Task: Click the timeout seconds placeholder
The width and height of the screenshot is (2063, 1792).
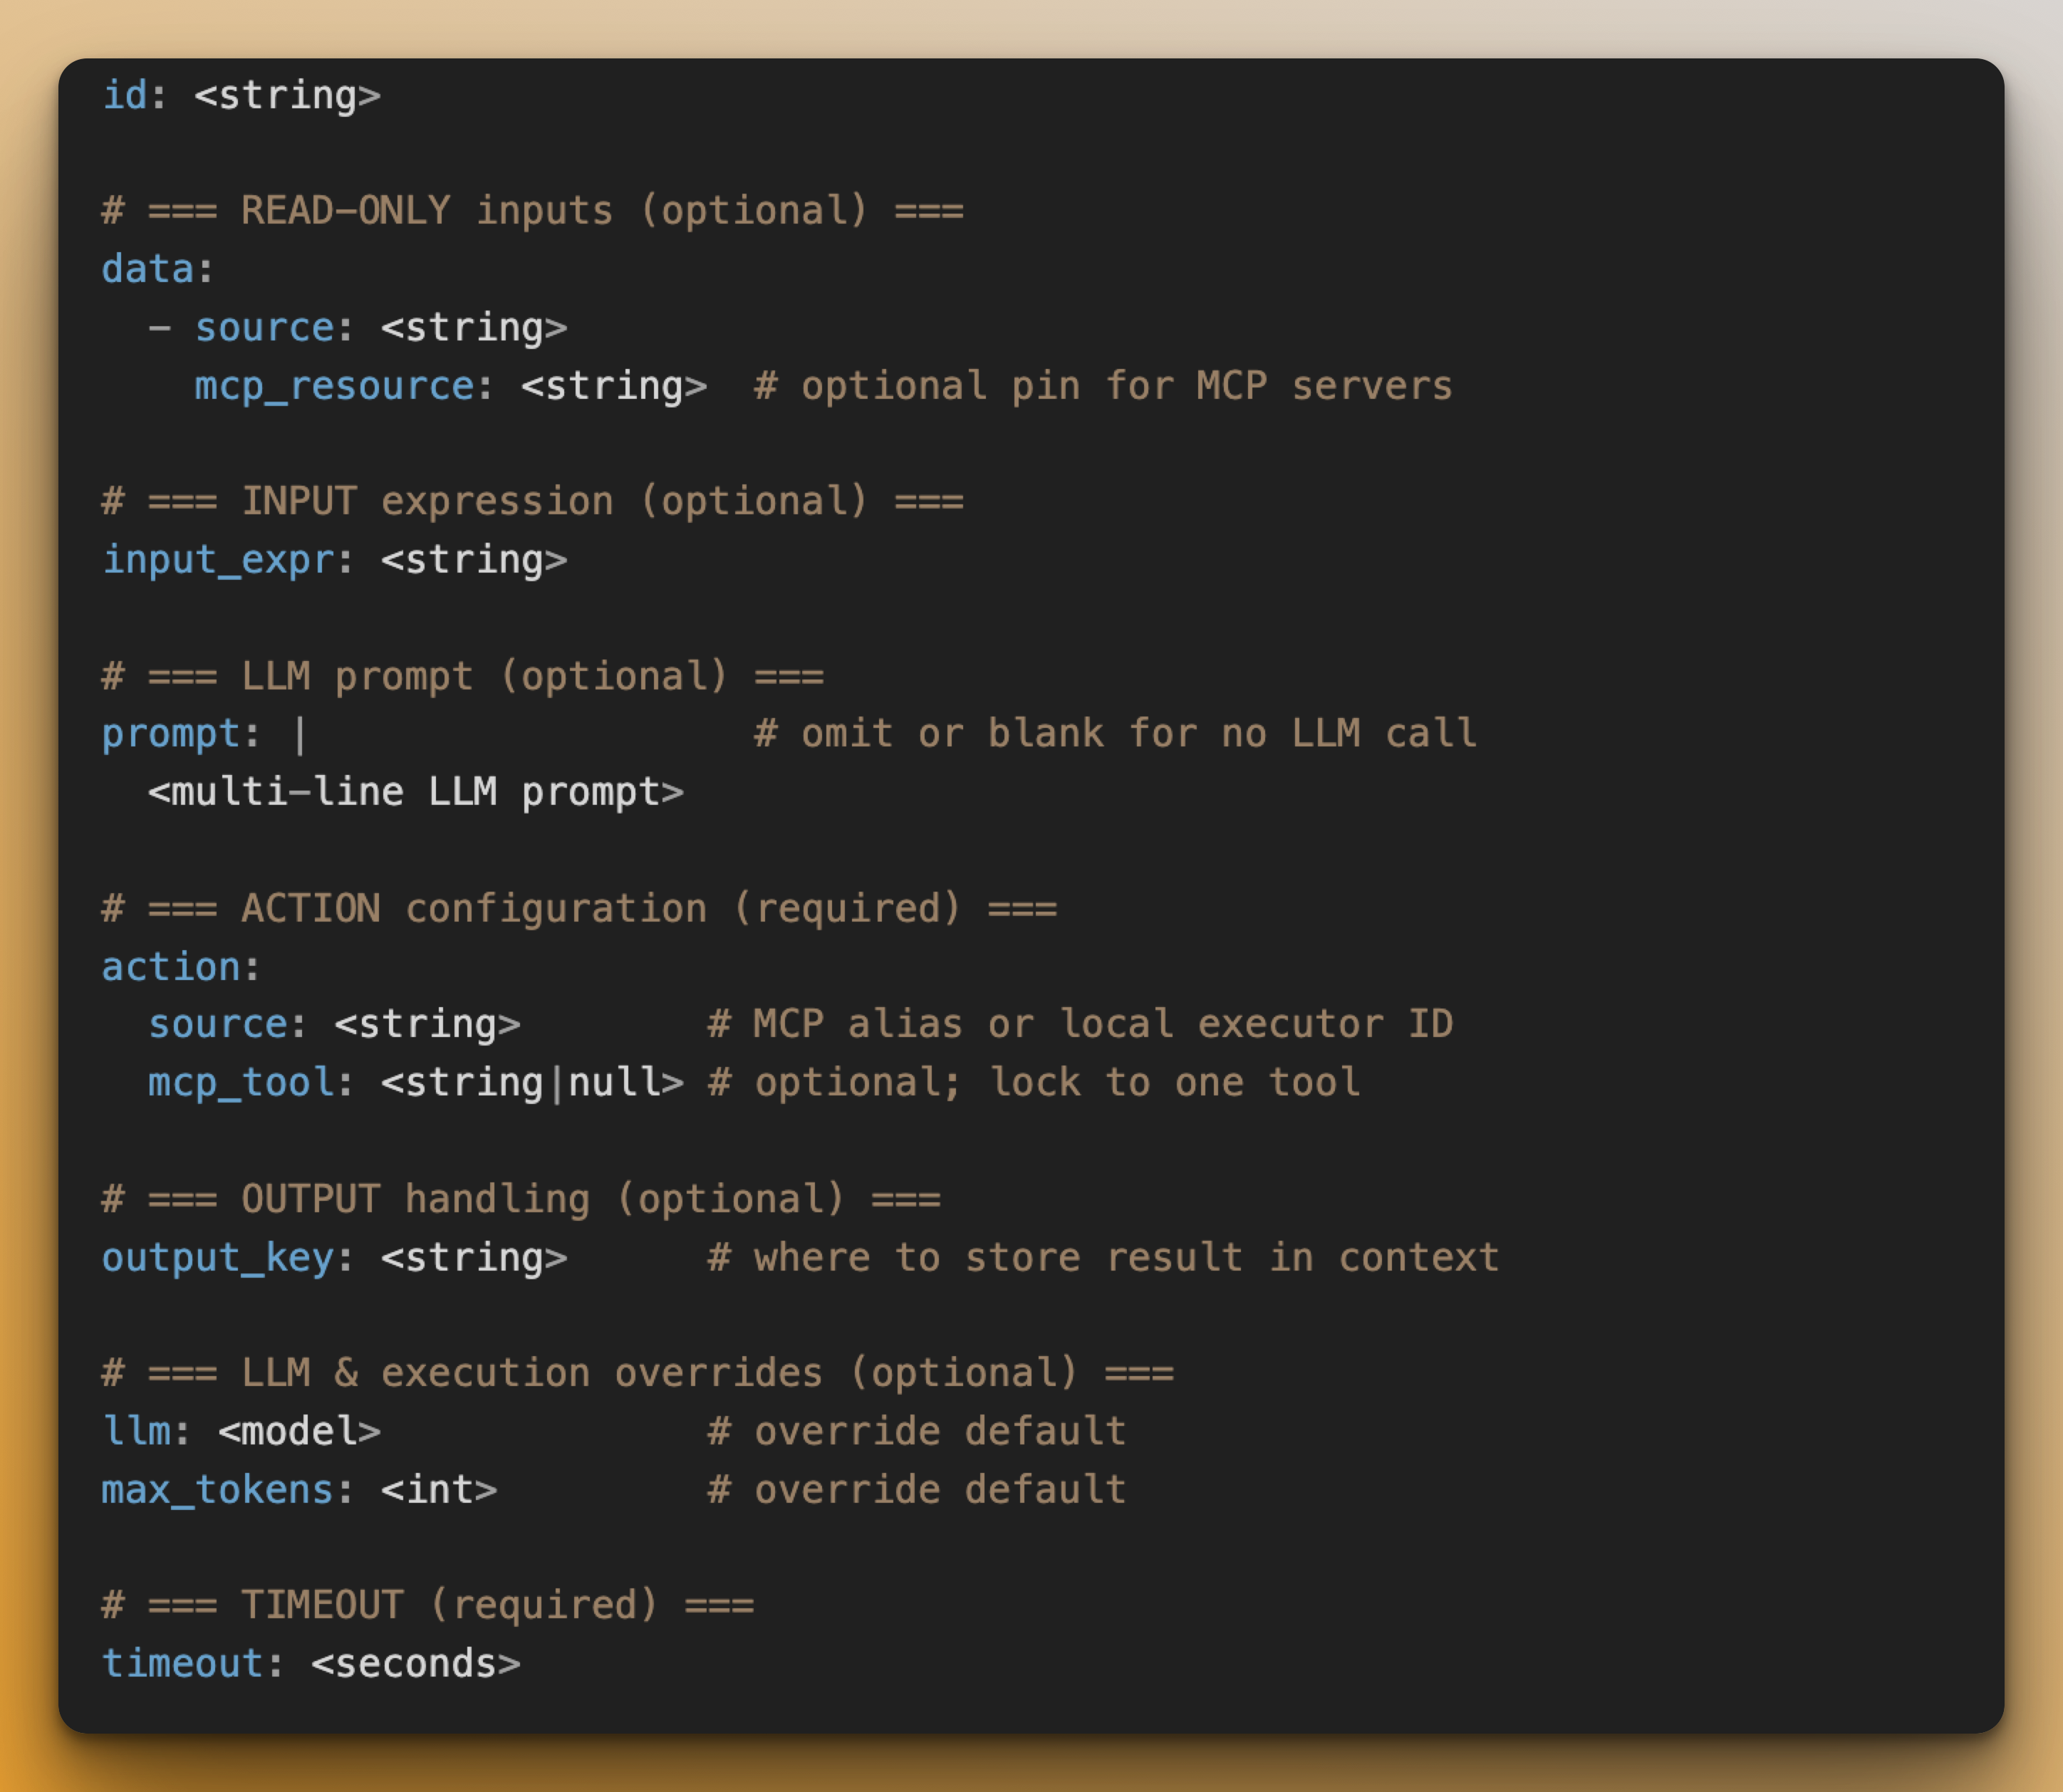Action: [x=416, y=1664]
